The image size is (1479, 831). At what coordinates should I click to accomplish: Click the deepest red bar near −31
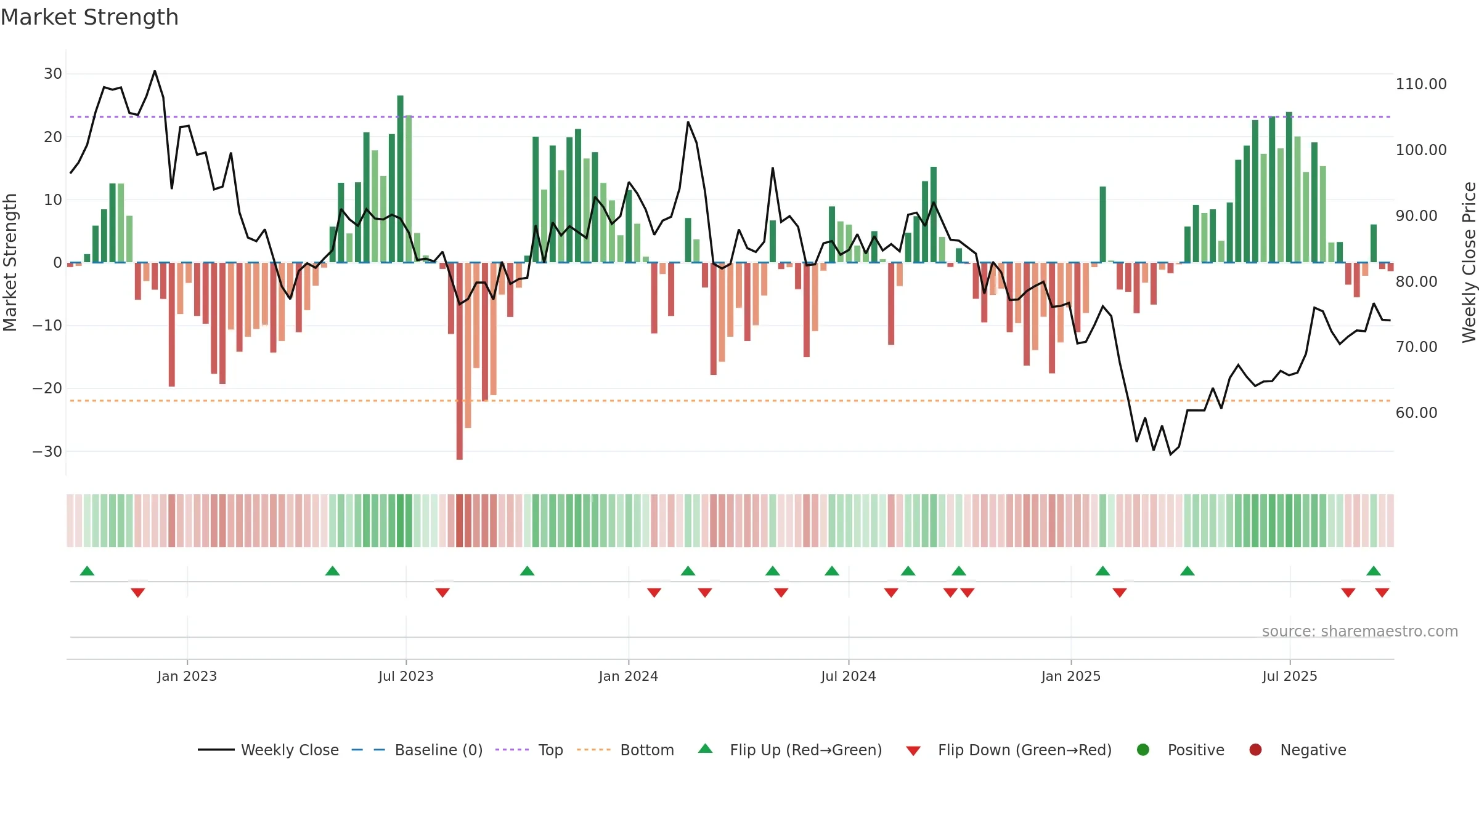[459, 361]
